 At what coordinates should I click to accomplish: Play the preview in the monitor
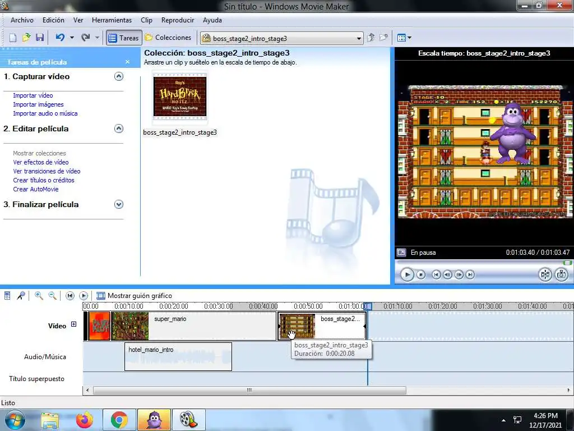407,274
